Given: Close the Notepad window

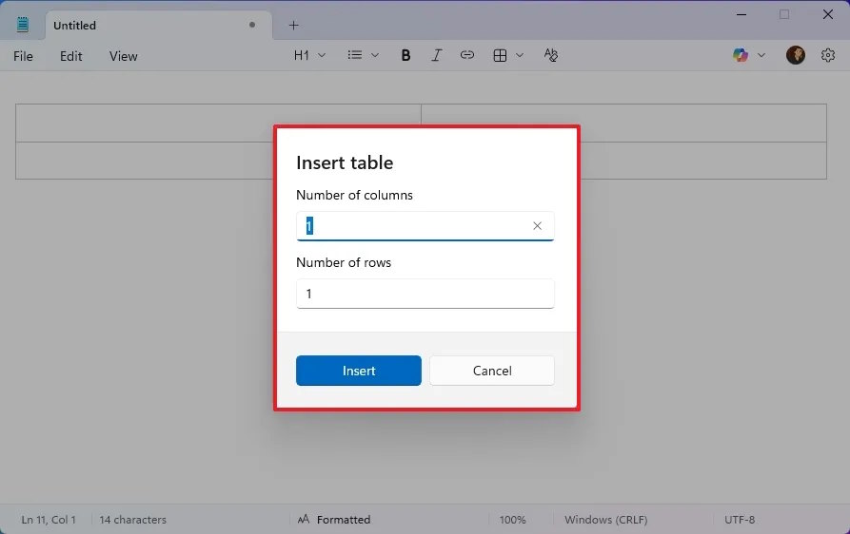Looking at the screenshot, I should point(828,14).
